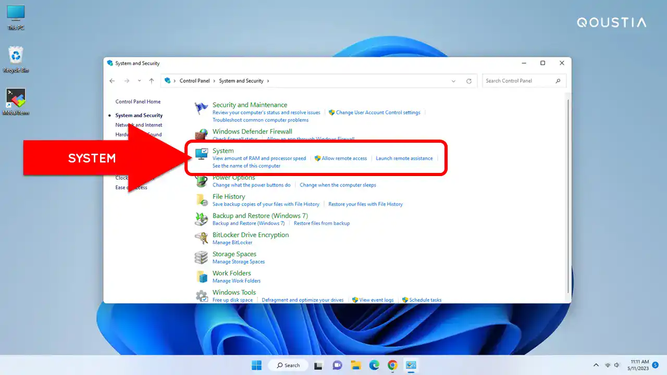Click the Backup and Restore icon

click(x=201, y=219)
